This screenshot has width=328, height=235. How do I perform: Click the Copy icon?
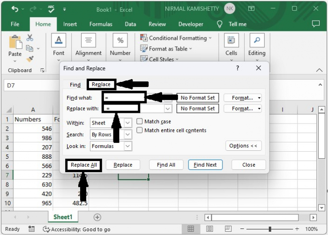pyautogui.click(x=30, y=48)
